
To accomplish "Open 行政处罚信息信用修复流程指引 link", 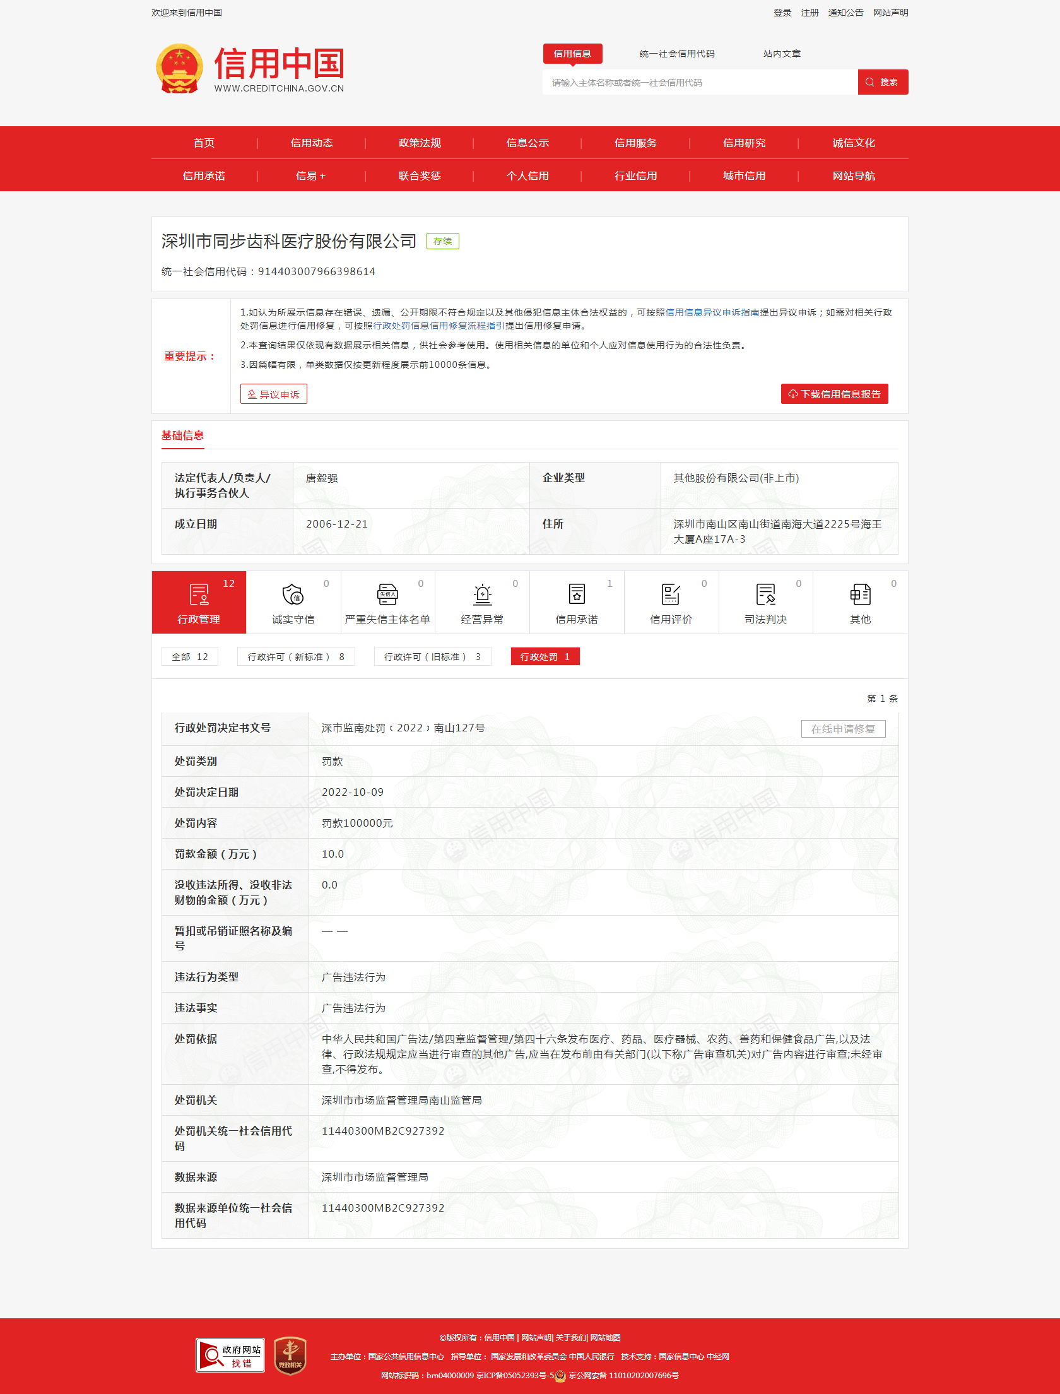I will (439, 326).
